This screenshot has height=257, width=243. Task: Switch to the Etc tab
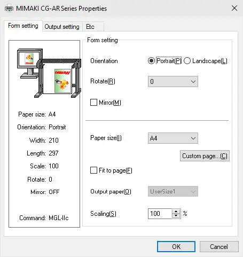pos(93,27)
